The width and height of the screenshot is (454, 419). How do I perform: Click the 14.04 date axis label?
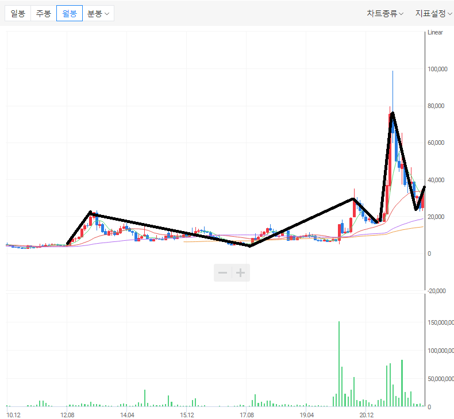click(127, 415)
